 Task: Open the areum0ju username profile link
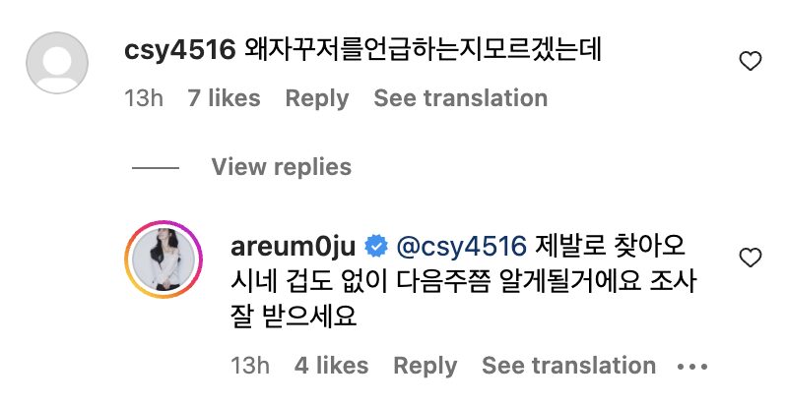pos(294,247)
